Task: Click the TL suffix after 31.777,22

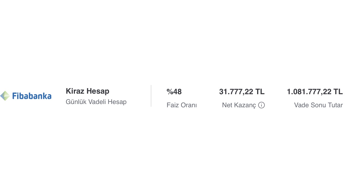Action: click(x=260, y=92)
